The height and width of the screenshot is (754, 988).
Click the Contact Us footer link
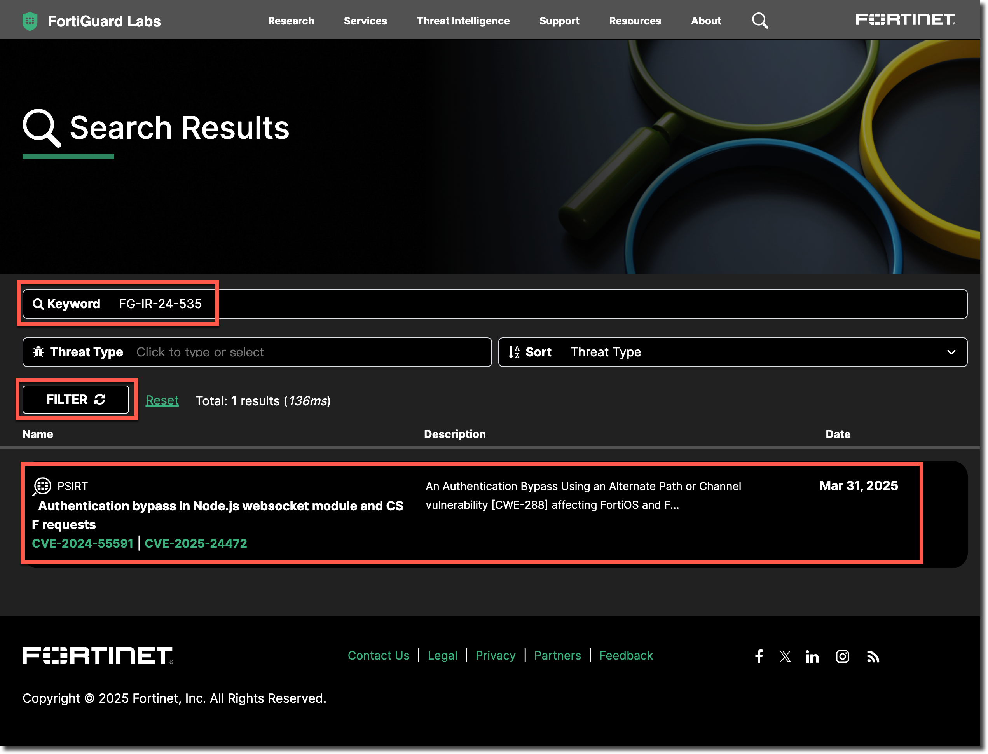click(x=379, y=656)
